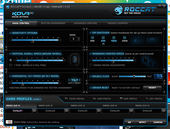Select Profile Slot #1 tab
Screen dimensions: 170x129
click(x=21, y=106)
